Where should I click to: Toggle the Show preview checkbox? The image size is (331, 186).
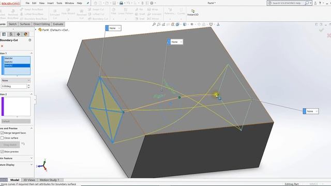tap(2, 151)
